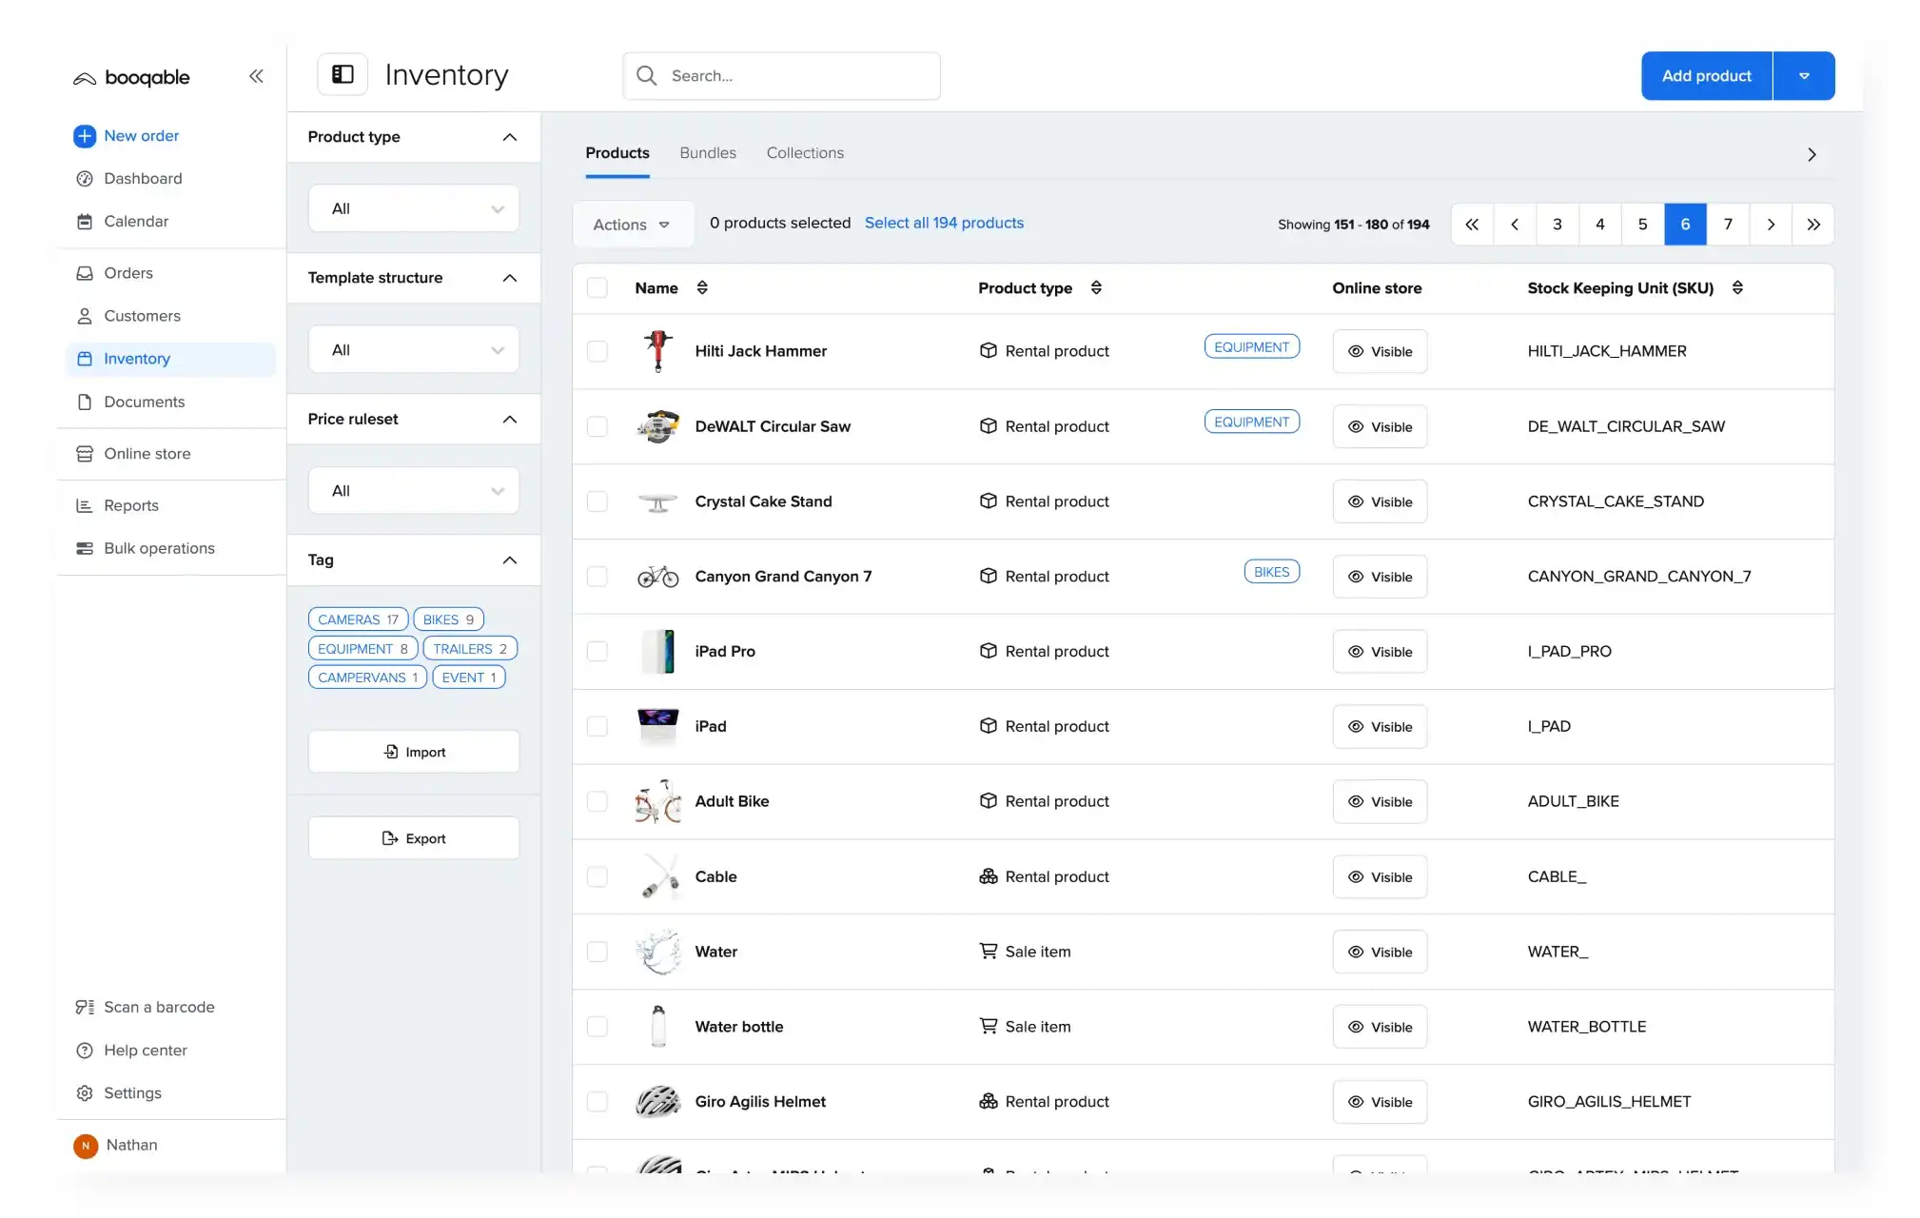Click the New order plus icon
Screen dimensions: 1920x1218
point(85,136)
